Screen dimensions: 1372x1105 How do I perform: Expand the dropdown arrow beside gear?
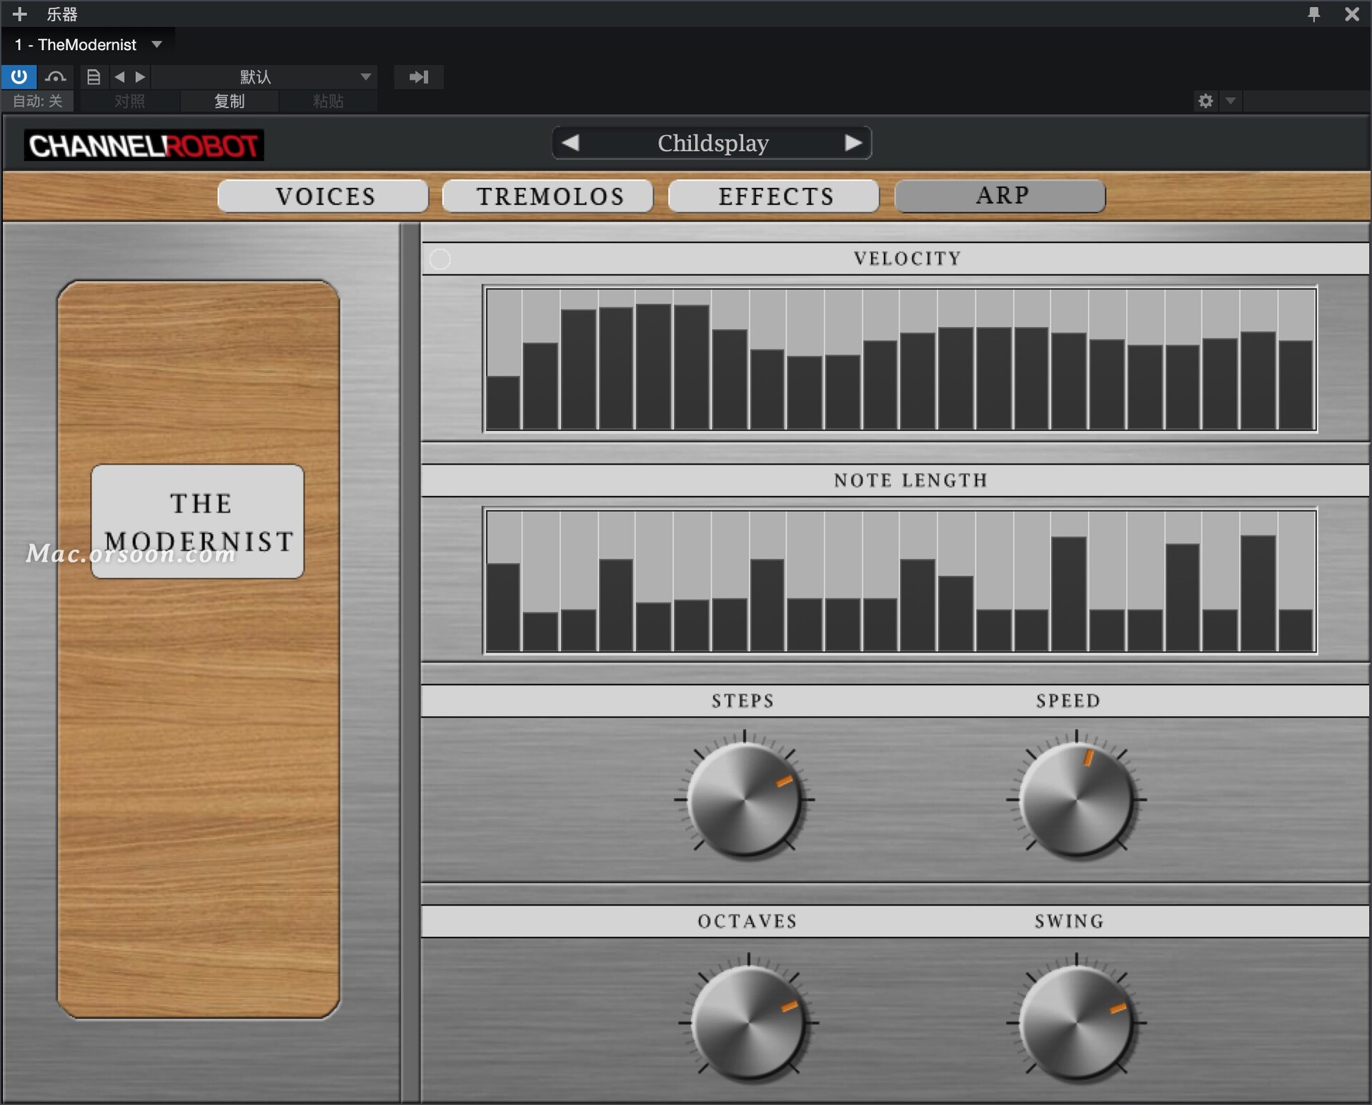(1231, 101)
